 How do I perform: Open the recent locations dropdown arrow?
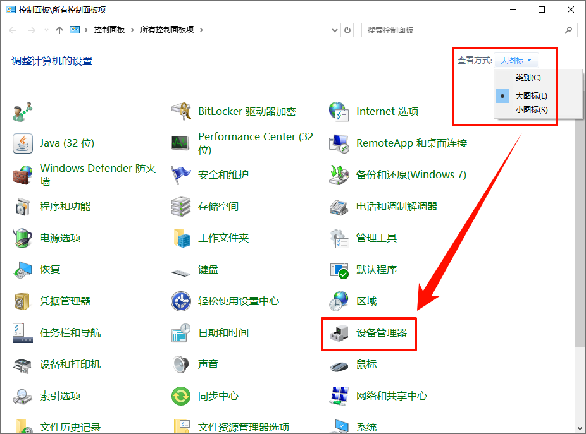click(46, 30)
